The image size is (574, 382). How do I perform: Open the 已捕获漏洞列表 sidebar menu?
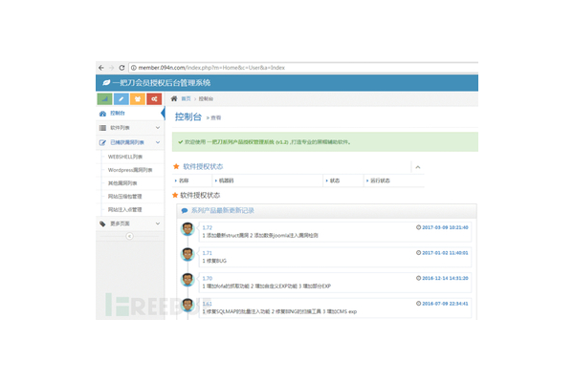pyautogui.click(x=130, y=142)
